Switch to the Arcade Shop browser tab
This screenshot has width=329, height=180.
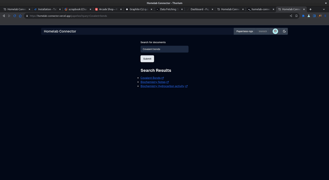point(108,9)
